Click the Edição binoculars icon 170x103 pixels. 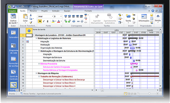[x=158, y=16]
